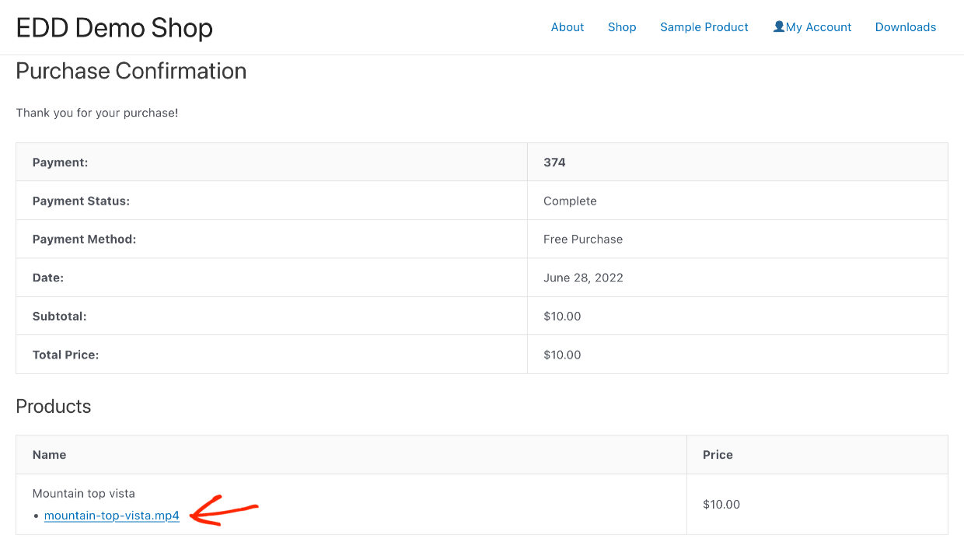Click the Mountain top vista product name
The width and height of the screenshot is (964, 549).
click(83, 493)
